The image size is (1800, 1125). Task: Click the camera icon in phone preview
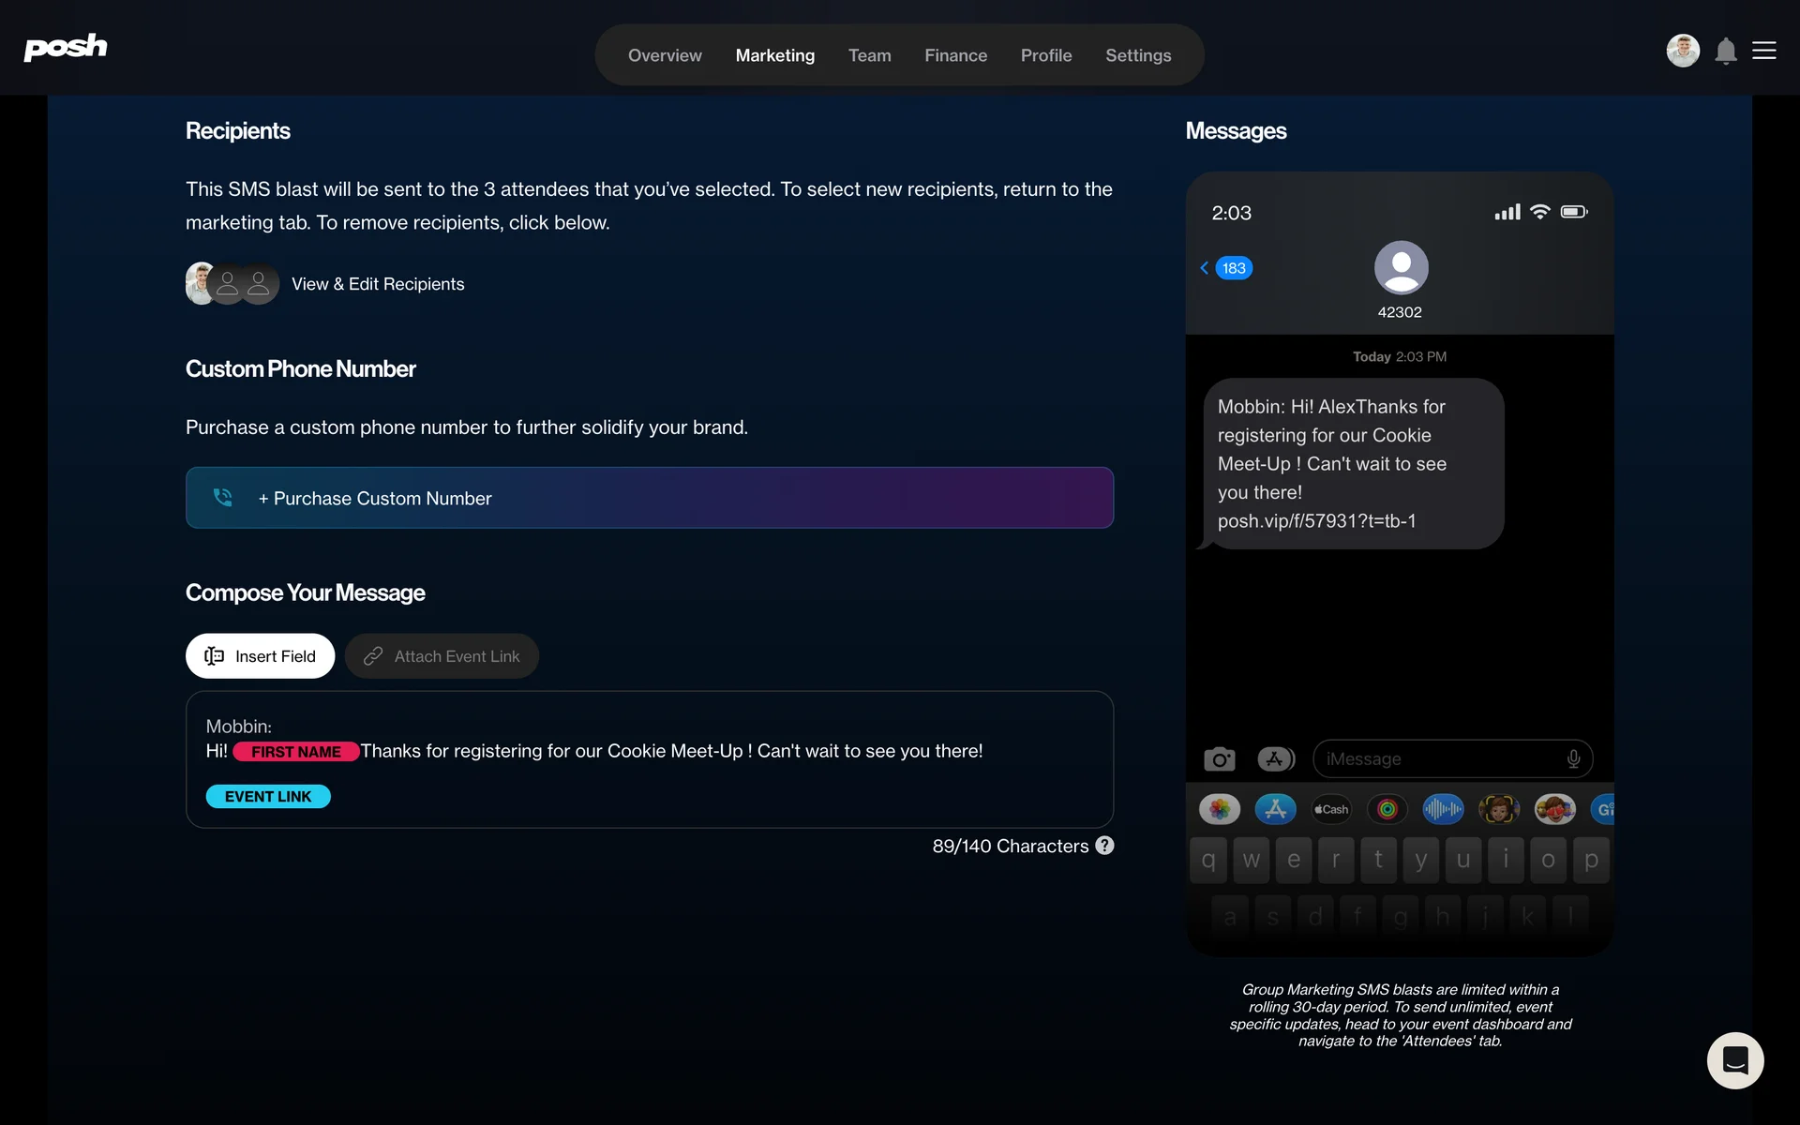click(1219, 759)
